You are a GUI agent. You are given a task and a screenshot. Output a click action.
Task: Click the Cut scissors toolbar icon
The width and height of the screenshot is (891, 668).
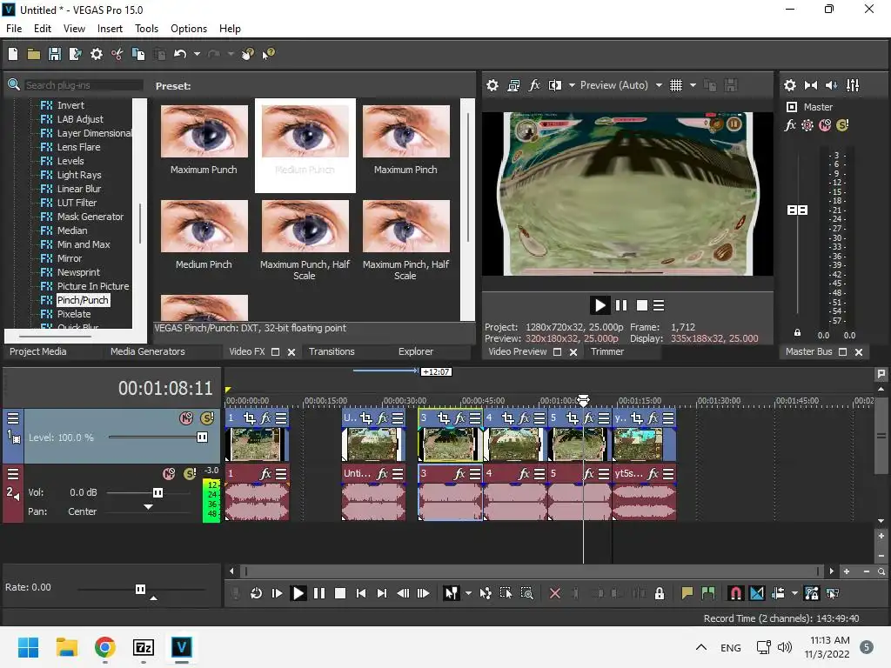tap(117, 54)
